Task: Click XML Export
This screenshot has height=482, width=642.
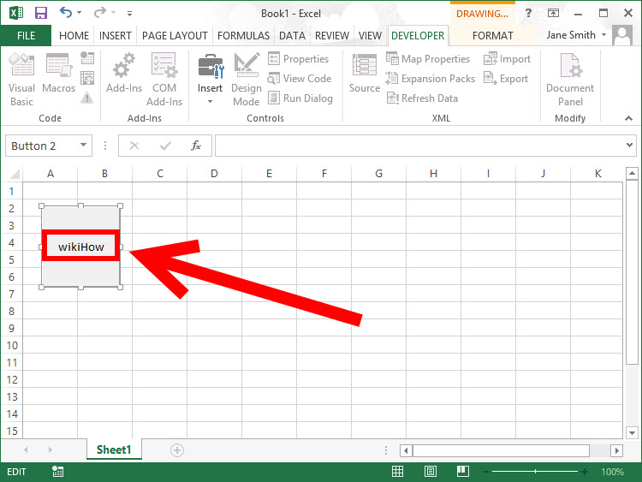Action: (506, 78)
